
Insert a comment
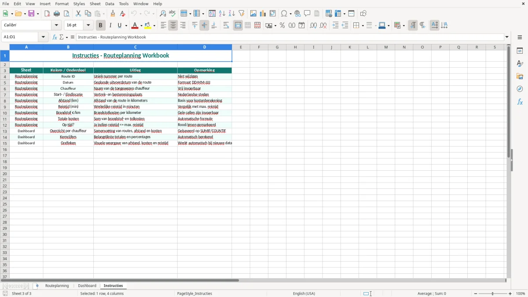(308, 14)
